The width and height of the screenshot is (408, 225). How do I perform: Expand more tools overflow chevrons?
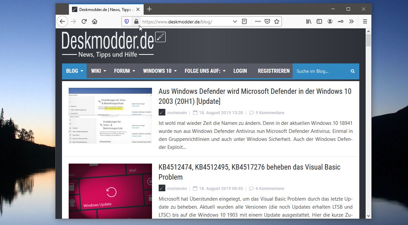coord(351,21)
